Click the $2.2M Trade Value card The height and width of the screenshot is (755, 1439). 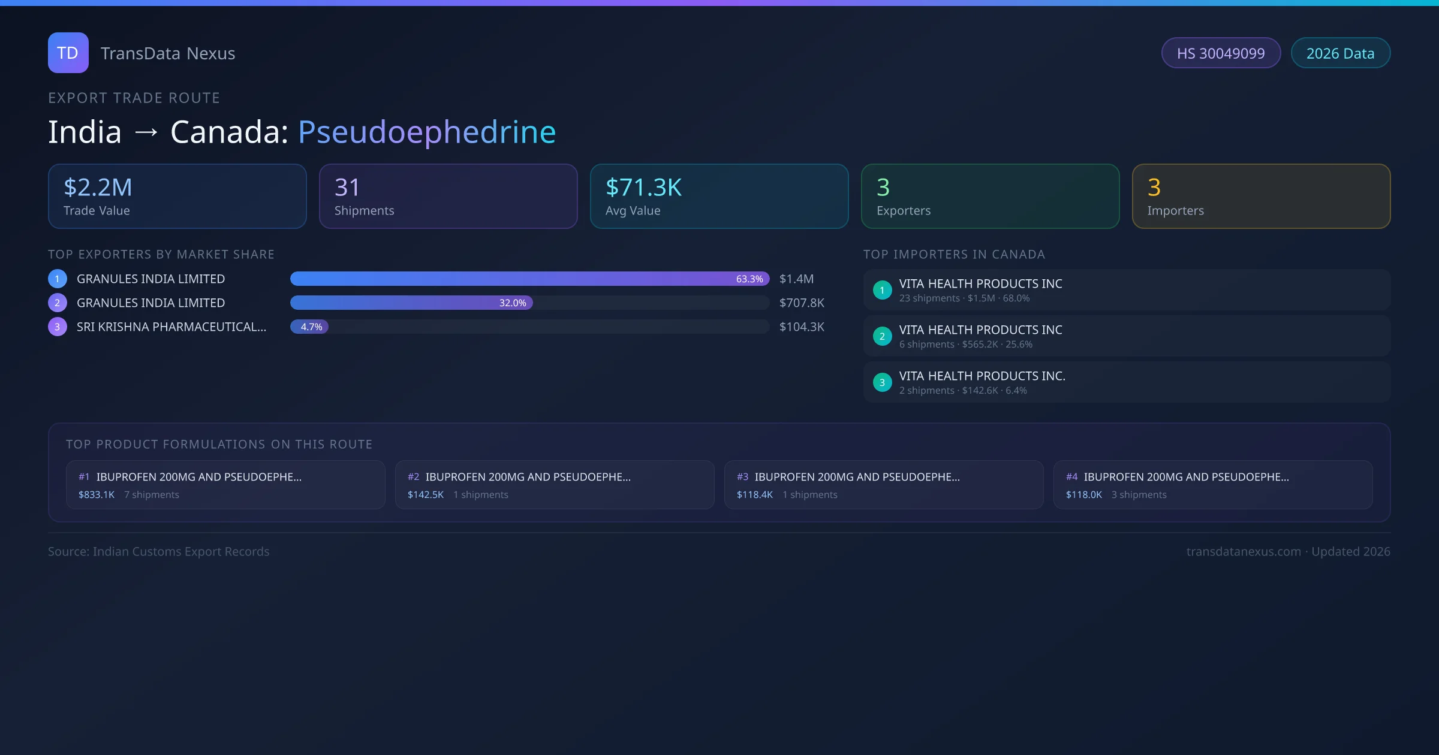177,196
